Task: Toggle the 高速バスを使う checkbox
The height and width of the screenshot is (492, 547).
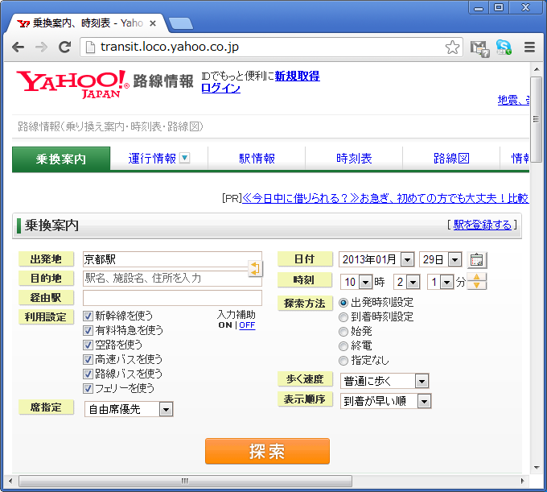Action: pos(88,359)
